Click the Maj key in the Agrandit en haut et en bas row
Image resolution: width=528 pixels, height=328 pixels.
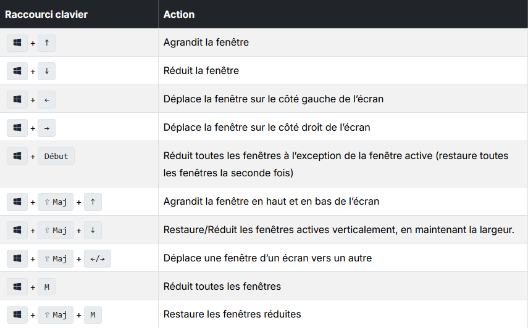click(55, 202)
